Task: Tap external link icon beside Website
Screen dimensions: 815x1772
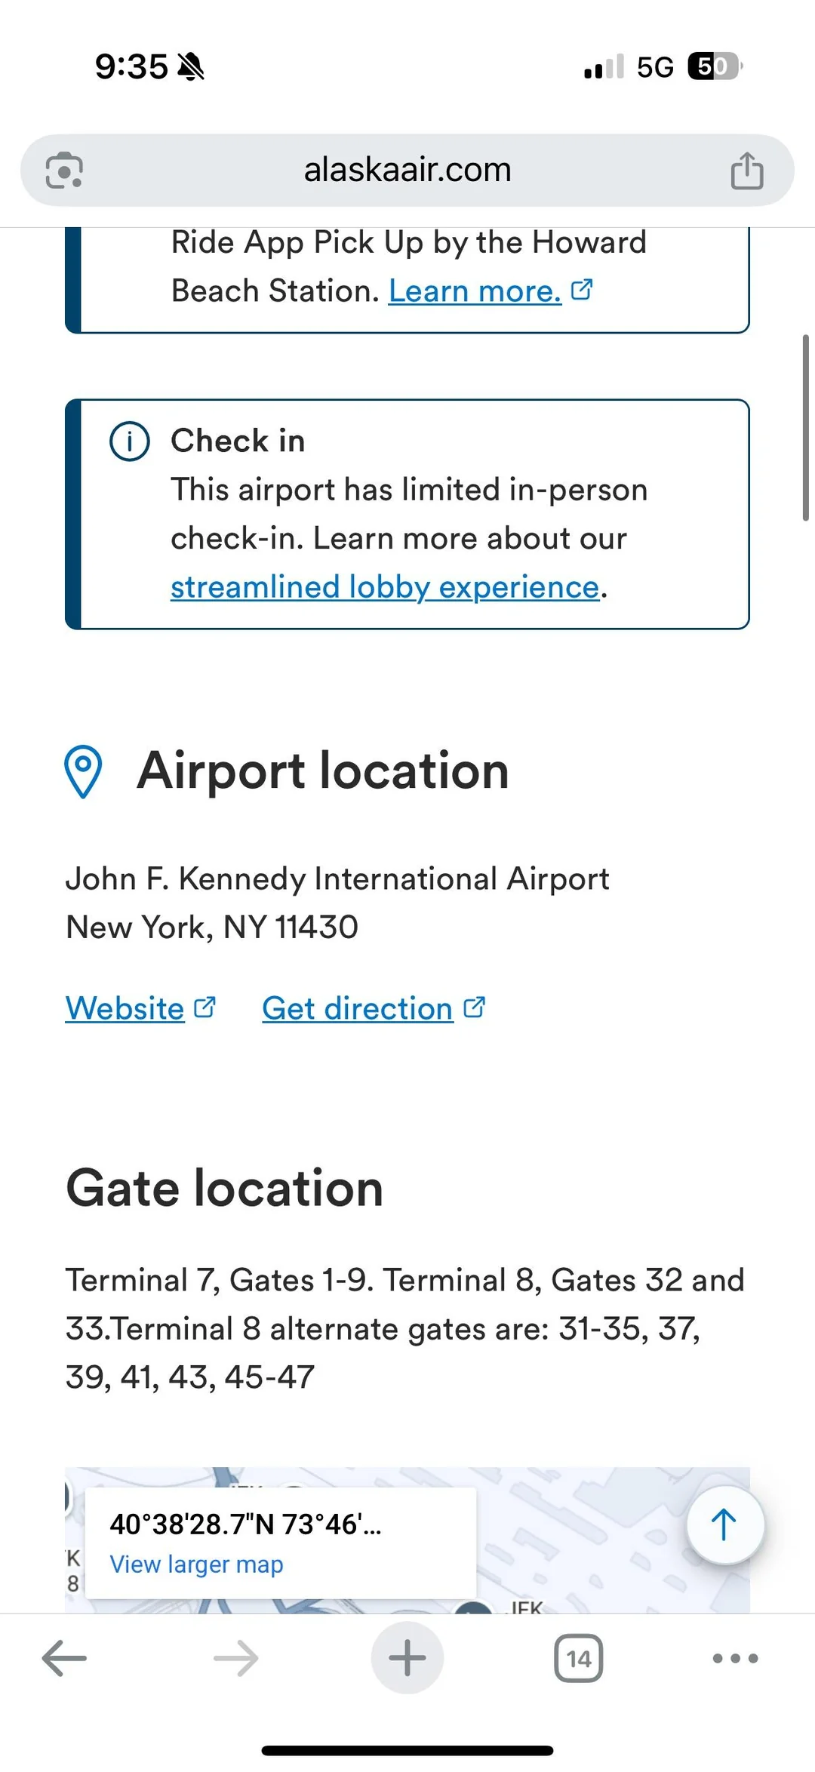Action: click(x=205, y=1008)
